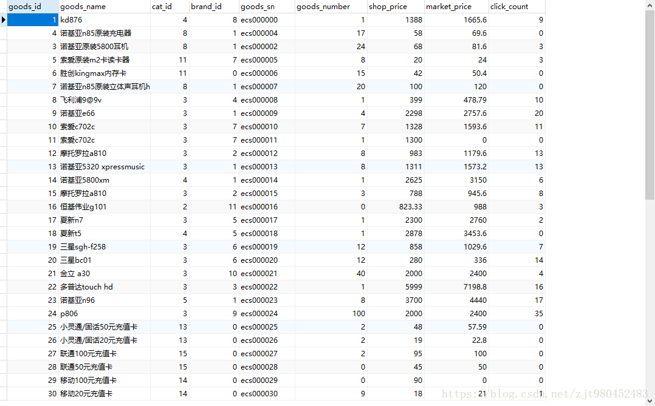Click the goods_name column header
Image resolution: width=655 pixels, height=406 pixels.
click(x=105, y=6)
